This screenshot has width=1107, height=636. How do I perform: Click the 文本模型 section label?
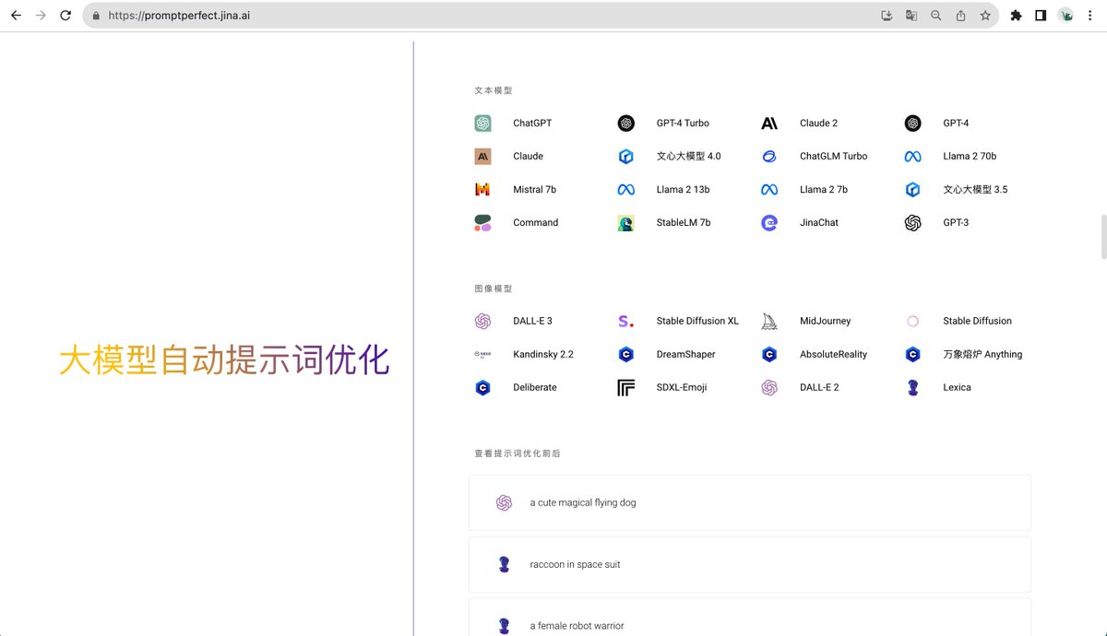point(494,91)
